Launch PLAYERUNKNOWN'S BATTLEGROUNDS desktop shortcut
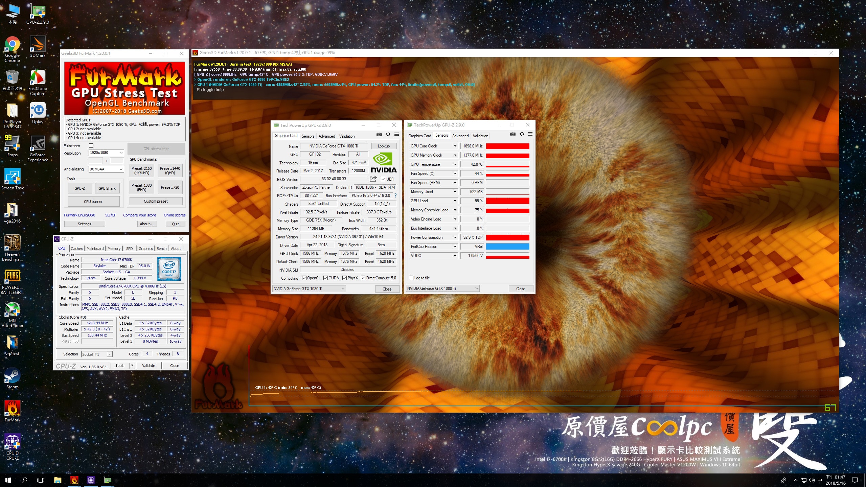866x487 pixels. (12, 281)
